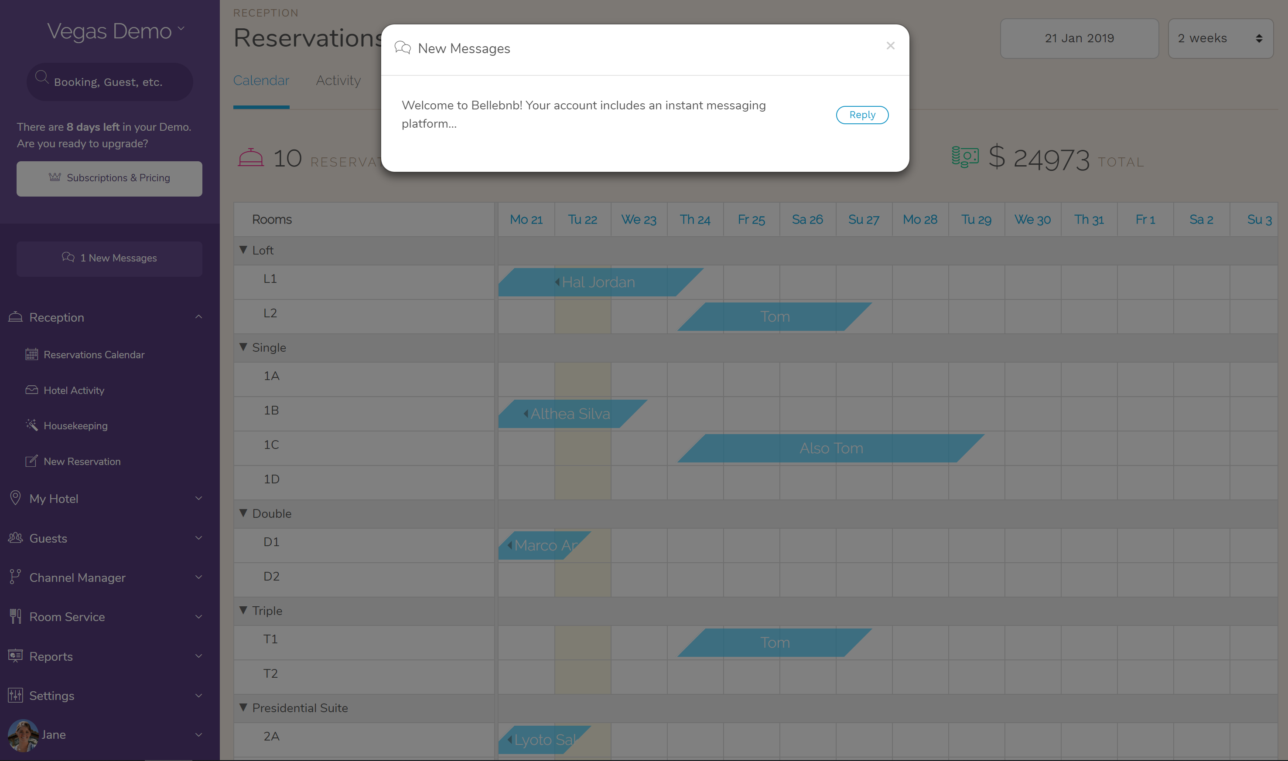
Task: Click the left arrow on Hal Jordan booking
Action: (557, 282)
